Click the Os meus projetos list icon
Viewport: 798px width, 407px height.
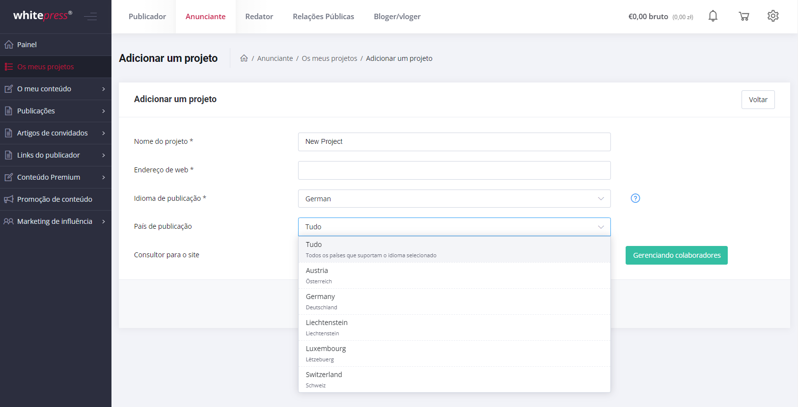pyautogui.click(x=9, y=67)
